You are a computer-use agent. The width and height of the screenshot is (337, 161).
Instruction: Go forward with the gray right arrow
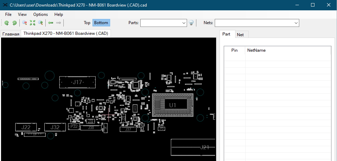click(58, 23)
